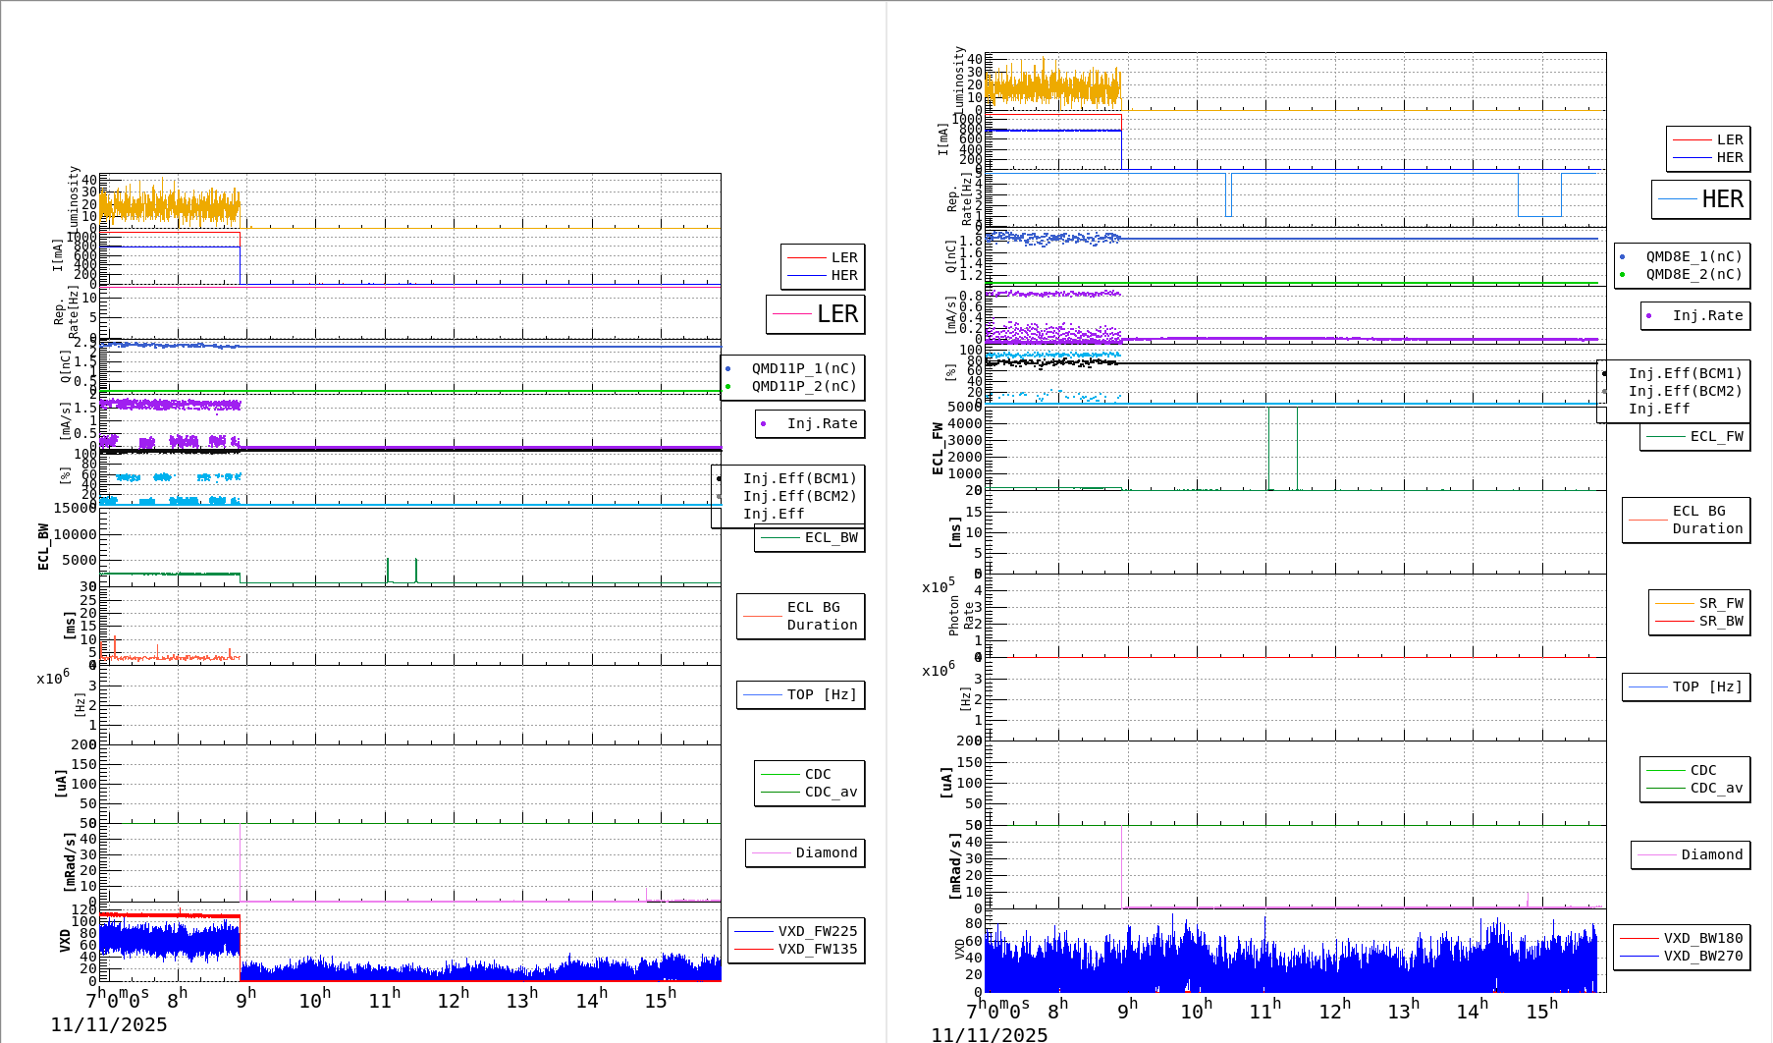Click the CDC_av legend entry in left plot
Screen dimensions: 1773x1043
[831, 792]
